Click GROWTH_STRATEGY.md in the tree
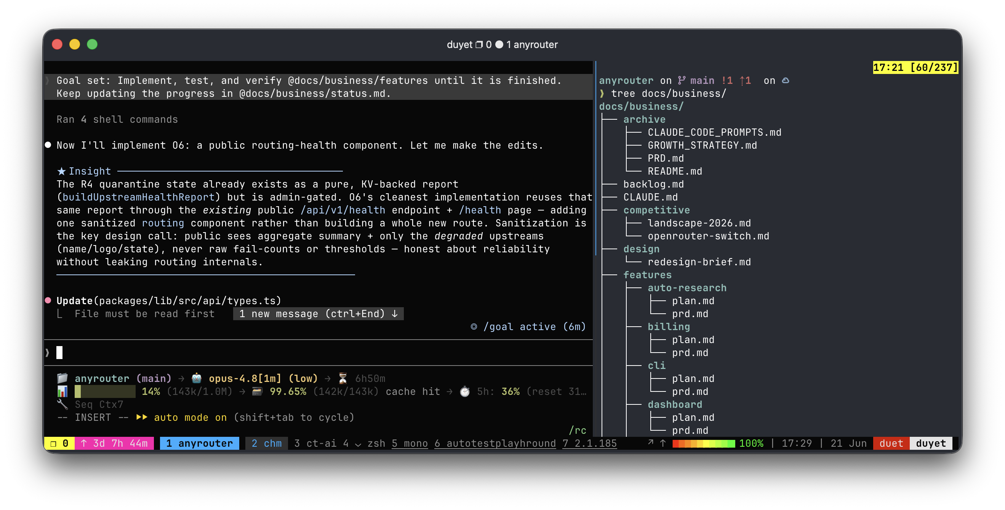Image resolution: width=1005 pixels, height=510 pixels. (702, 145)
